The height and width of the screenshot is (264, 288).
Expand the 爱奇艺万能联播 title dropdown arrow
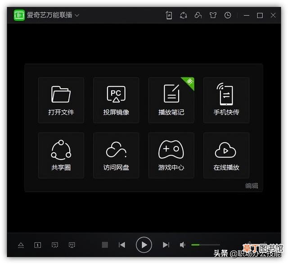pos(77,15)
